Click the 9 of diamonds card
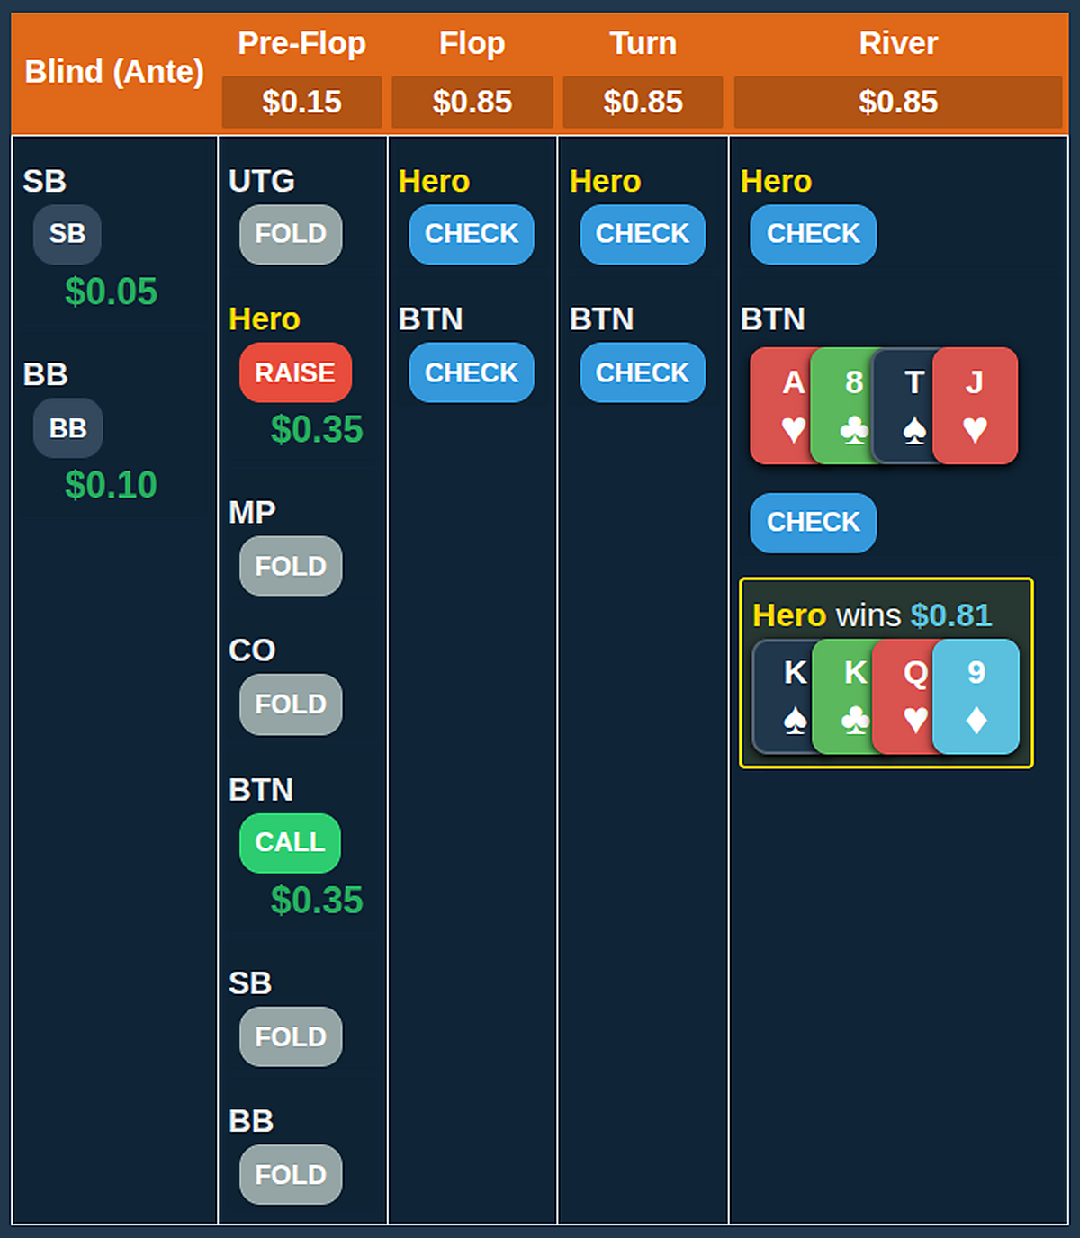Viewport: 1080px width, 1238px height. tap(976, 696)
